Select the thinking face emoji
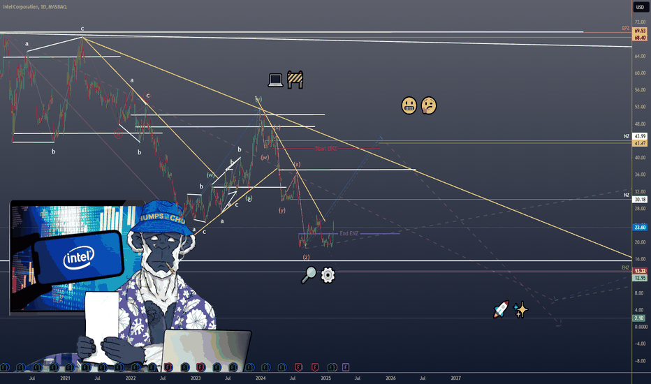The width and height of the screenshot is (651, 384). click(429, 105)
